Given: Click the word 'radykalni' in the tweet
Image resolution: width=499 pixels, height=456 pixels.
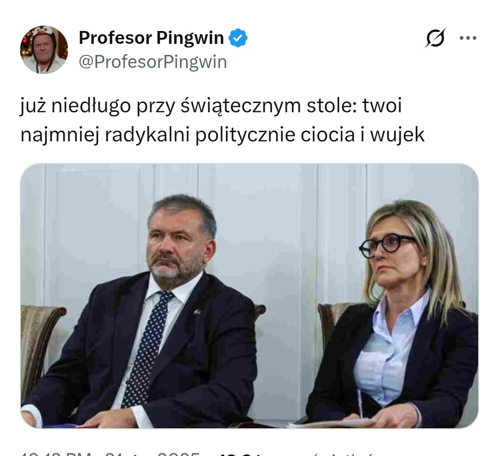Looking at the screenshot, I should click(x=147, y=135).
